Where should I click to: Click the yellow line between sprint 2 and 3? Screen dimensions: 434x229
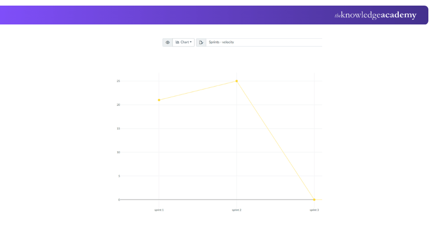[275, 140]
